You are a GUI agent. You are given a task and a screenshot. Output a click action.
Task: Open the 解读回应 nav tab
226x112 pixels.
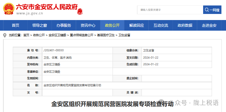tap(137, 25)
